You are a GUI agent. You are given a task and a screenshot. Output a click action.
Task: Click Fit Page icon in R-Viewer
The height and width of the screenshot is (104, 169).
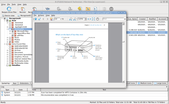point(93,19)
